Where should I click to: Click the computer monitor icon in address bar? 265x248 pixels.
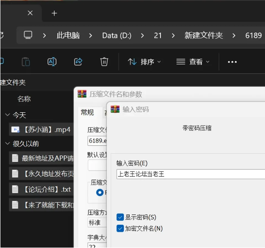click(x=28, y=35)
